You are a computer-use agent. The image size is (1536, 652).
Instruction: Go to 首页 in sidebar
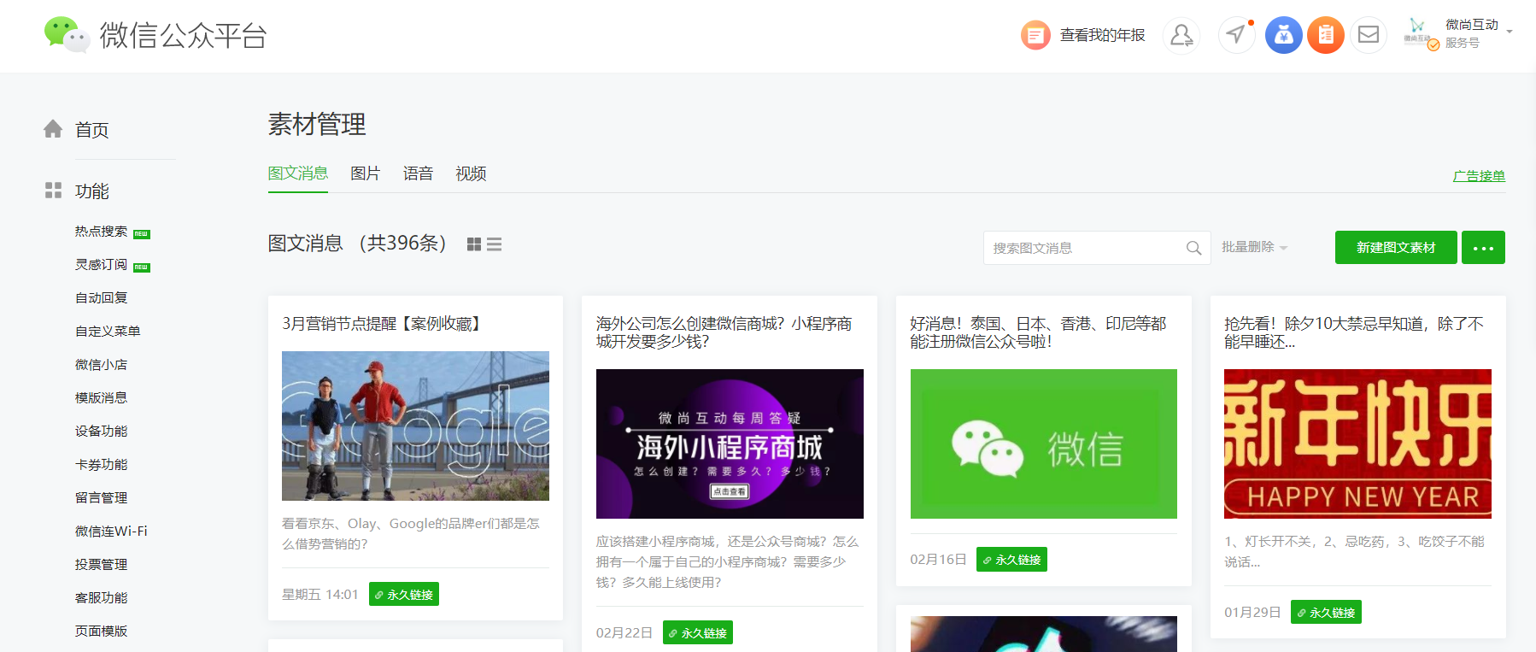click(91, 130)
